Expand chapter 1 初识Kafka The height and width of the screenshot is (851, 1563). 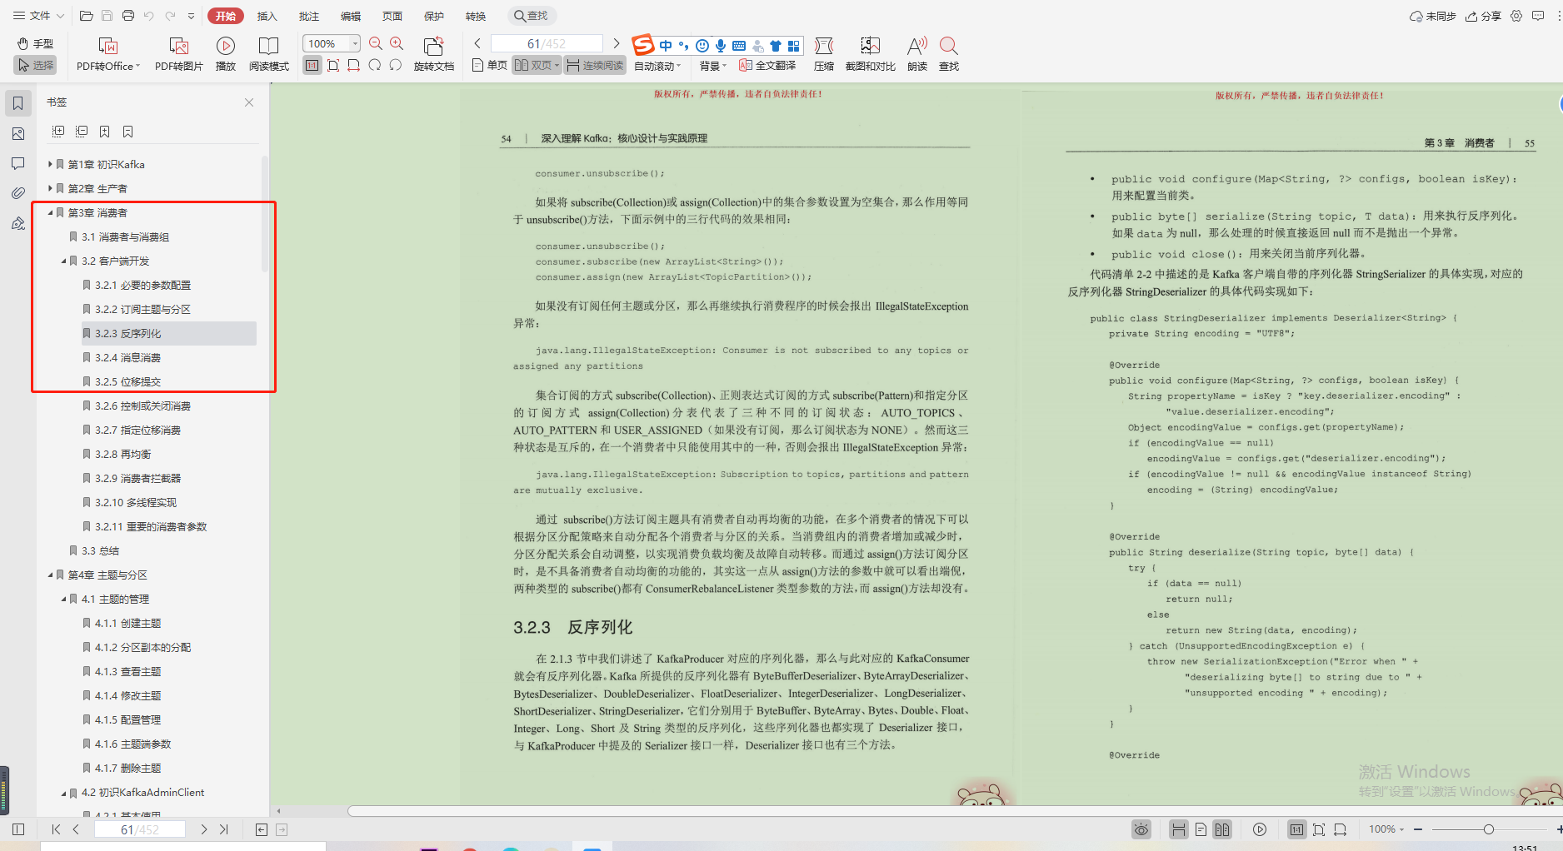tap(50, 164)
